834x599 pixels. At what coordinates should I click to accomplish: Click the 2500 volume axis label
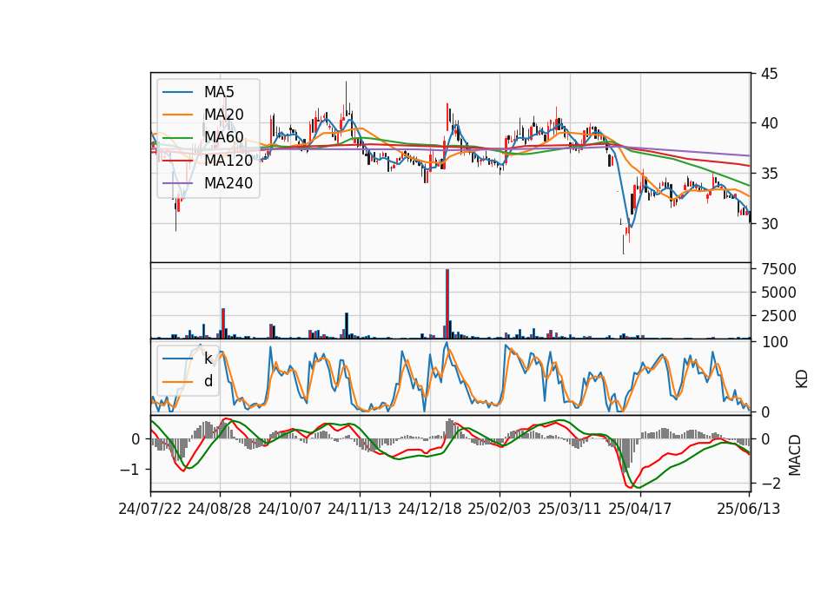coord(778,316)
